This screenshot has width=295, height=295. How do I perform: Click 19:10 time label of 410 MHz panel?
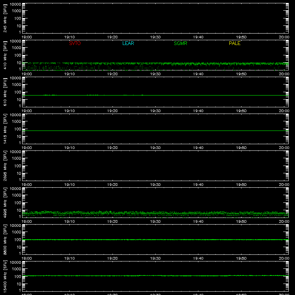(69, 74)
